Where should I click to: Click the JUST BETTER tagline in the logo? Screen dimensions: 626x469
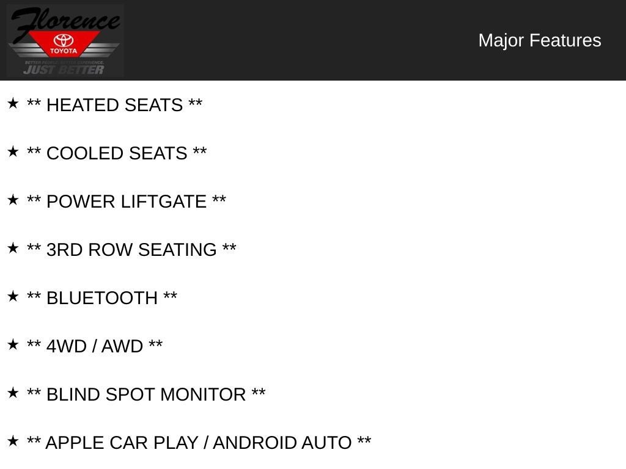point(64,70)
